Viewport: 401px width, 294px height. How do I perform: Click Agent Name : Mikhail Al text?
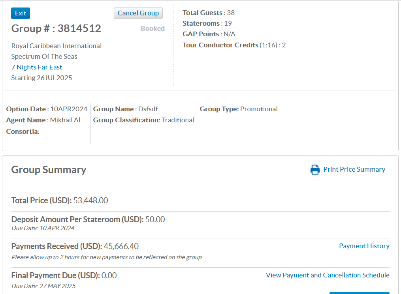[x=43, y=120]
